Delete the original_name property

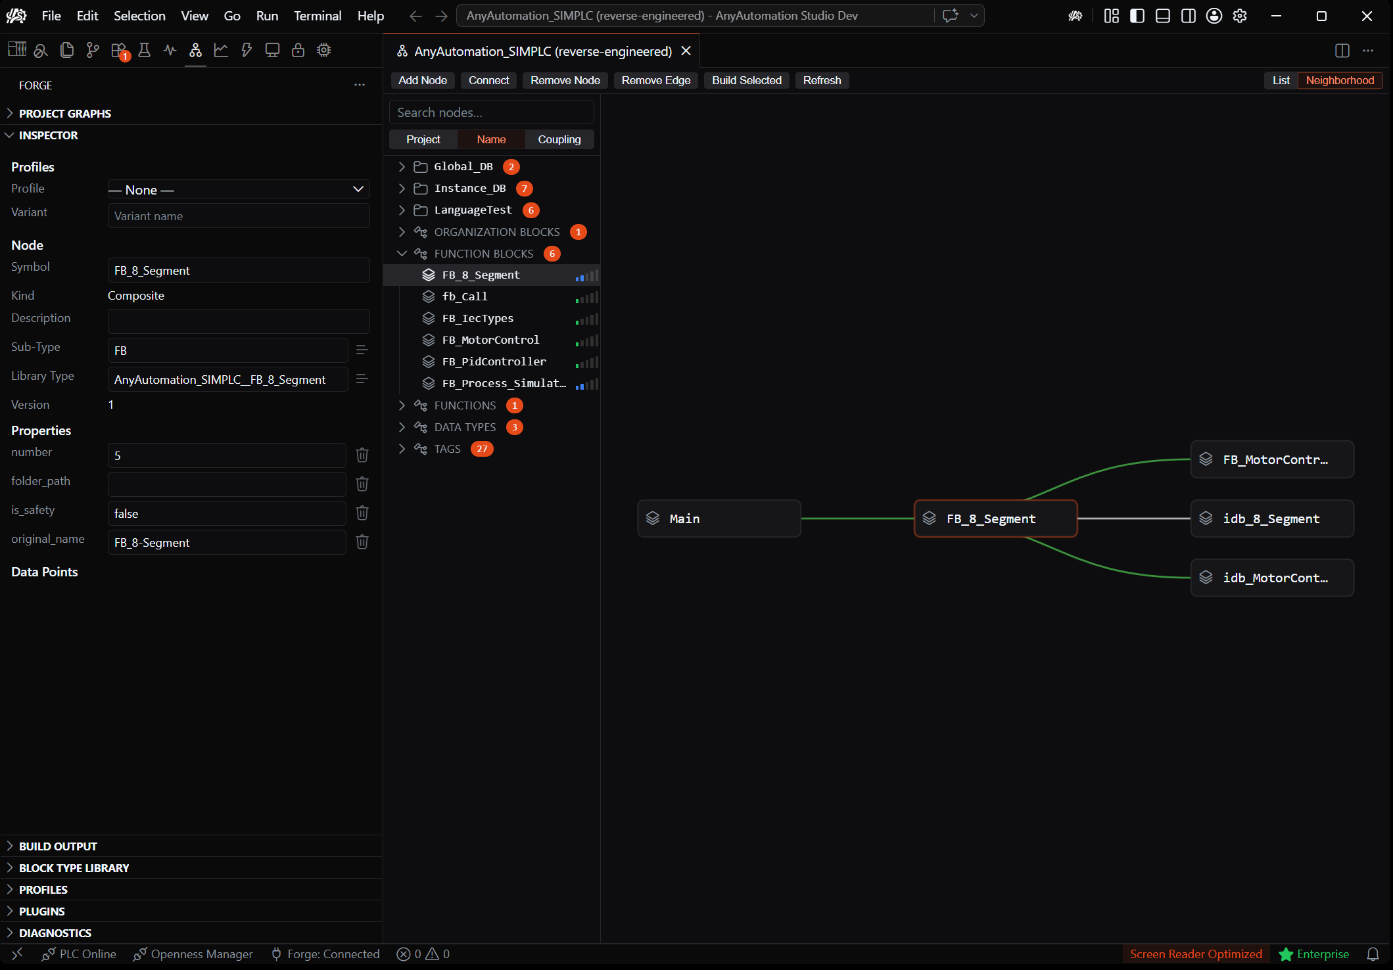pos(362,542)
